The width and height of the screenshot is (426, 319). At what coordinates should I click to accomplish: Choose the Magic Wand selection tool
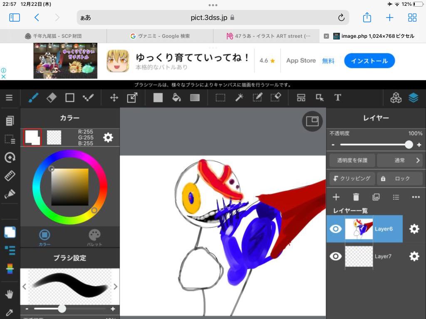coord(239,98)
